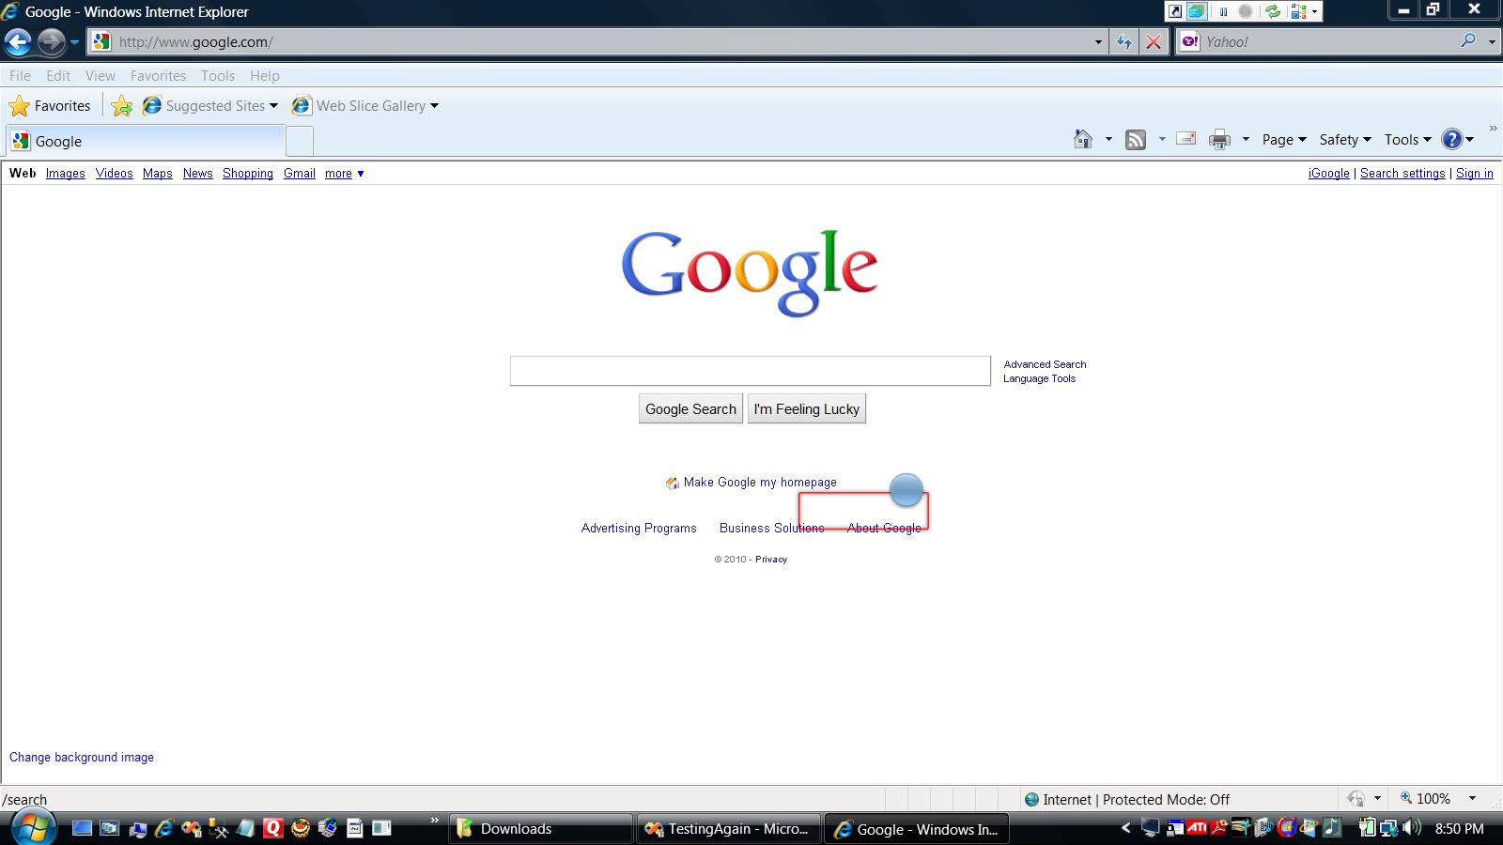The image size is (1503, 845).
Task: Click the red Q quick launch icon
Action: (273, 828)
